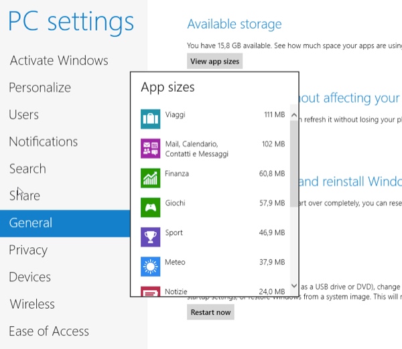This screenshot has width=402, height=349.
Task: Click the 46,9 MB size value
Action: click(272, 232)
